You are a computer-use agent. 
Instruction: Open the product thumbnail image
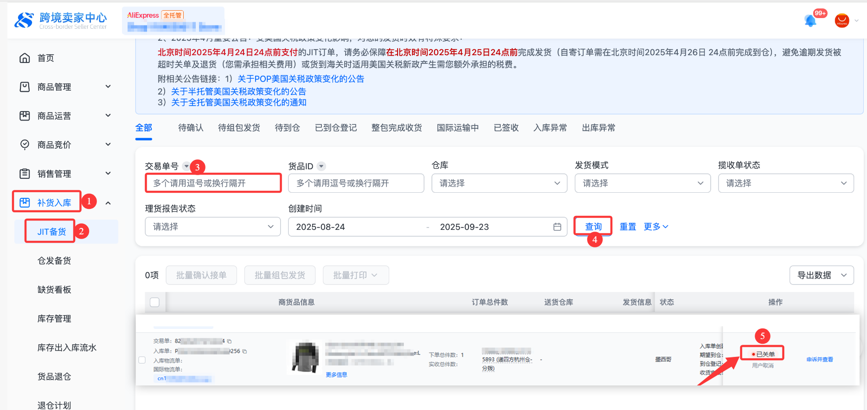point(305,357)
